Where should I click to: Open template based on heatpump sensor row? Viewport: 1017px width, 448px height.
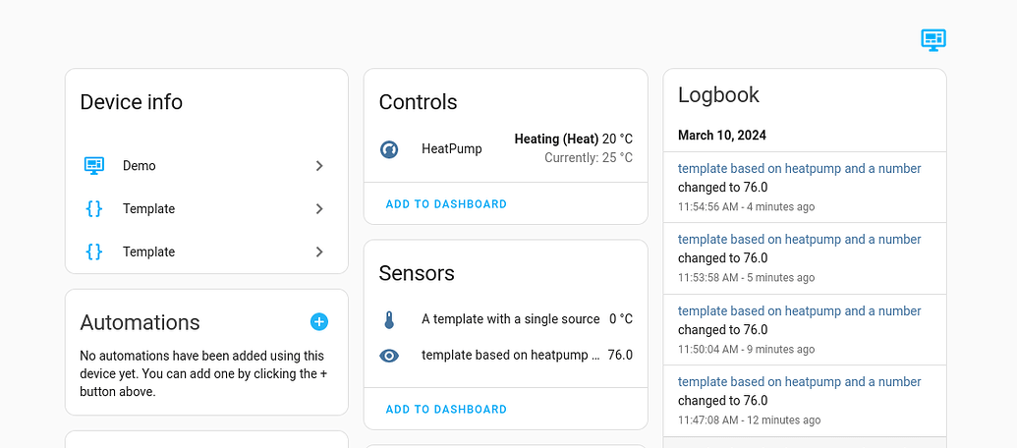pos(506,355)
